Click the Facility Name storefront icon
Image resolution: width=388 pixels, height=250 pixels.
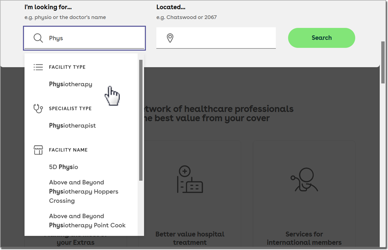tap(38, 150)
